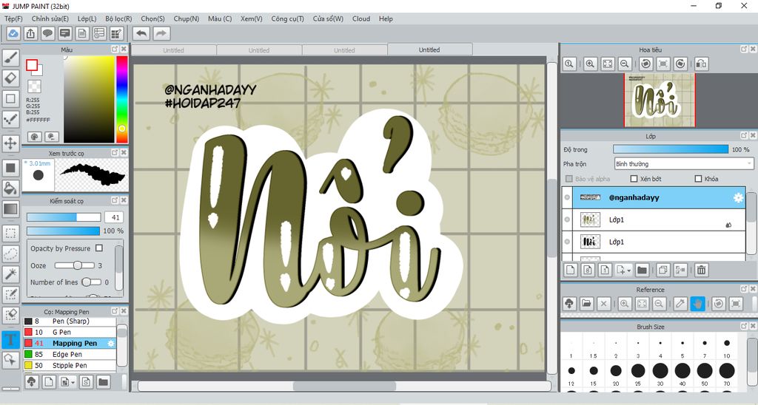758x405 pixels.
Task: Select the Select Pen tool
Action: pyautogui.click(x=10, y=295)
